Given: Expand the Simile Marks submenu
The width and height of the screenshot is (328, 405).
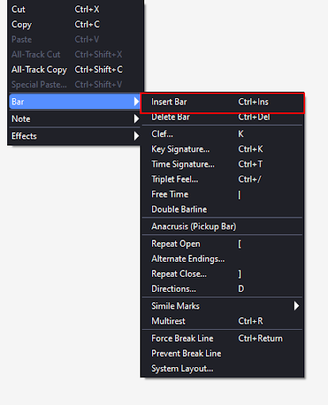Looking at the screenshot, I should [x=223, y=306].
